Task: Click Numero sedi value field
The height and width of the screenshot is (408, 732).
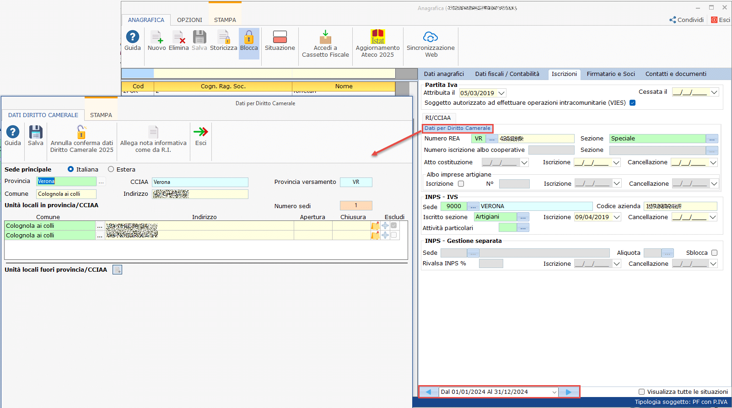Action: click(x=356, y=205)
